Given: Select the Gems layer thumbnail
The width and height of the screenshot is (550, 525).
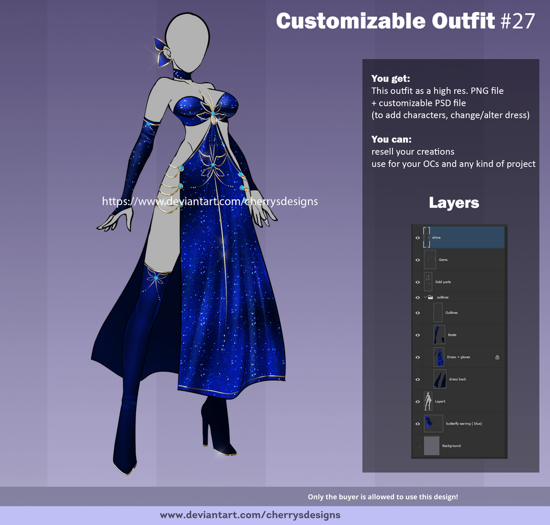Looking at the screenshot, I should coord(430,260).
